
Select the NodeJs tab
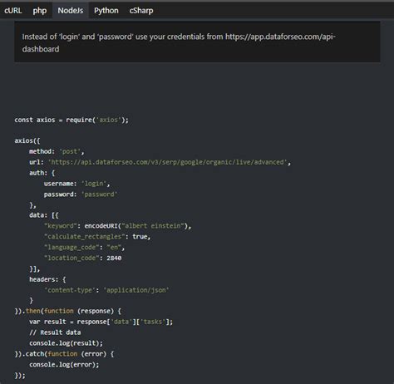71,11
